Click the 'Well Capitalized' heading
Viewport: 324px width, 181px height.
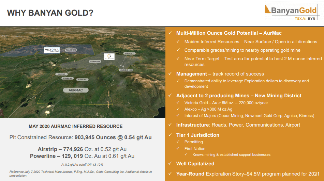coord(195,164)
